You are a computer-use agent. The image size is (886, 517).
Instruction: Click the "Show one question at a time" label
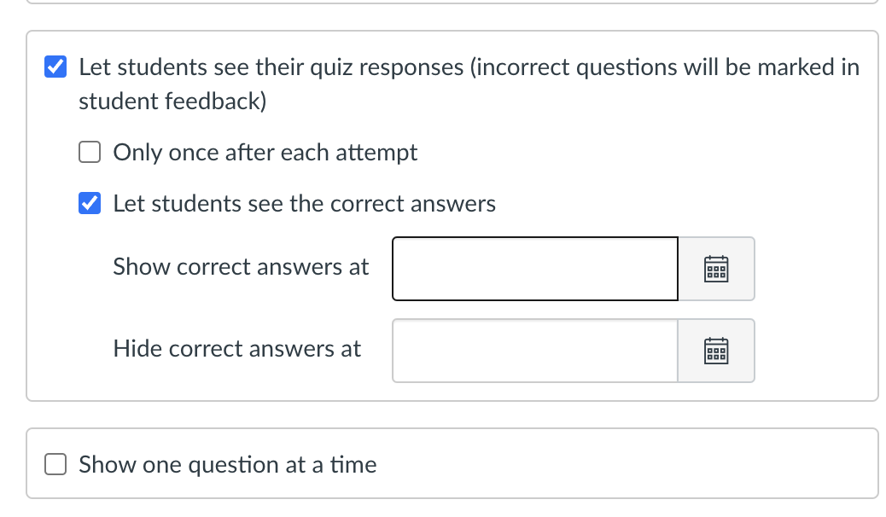227,464
